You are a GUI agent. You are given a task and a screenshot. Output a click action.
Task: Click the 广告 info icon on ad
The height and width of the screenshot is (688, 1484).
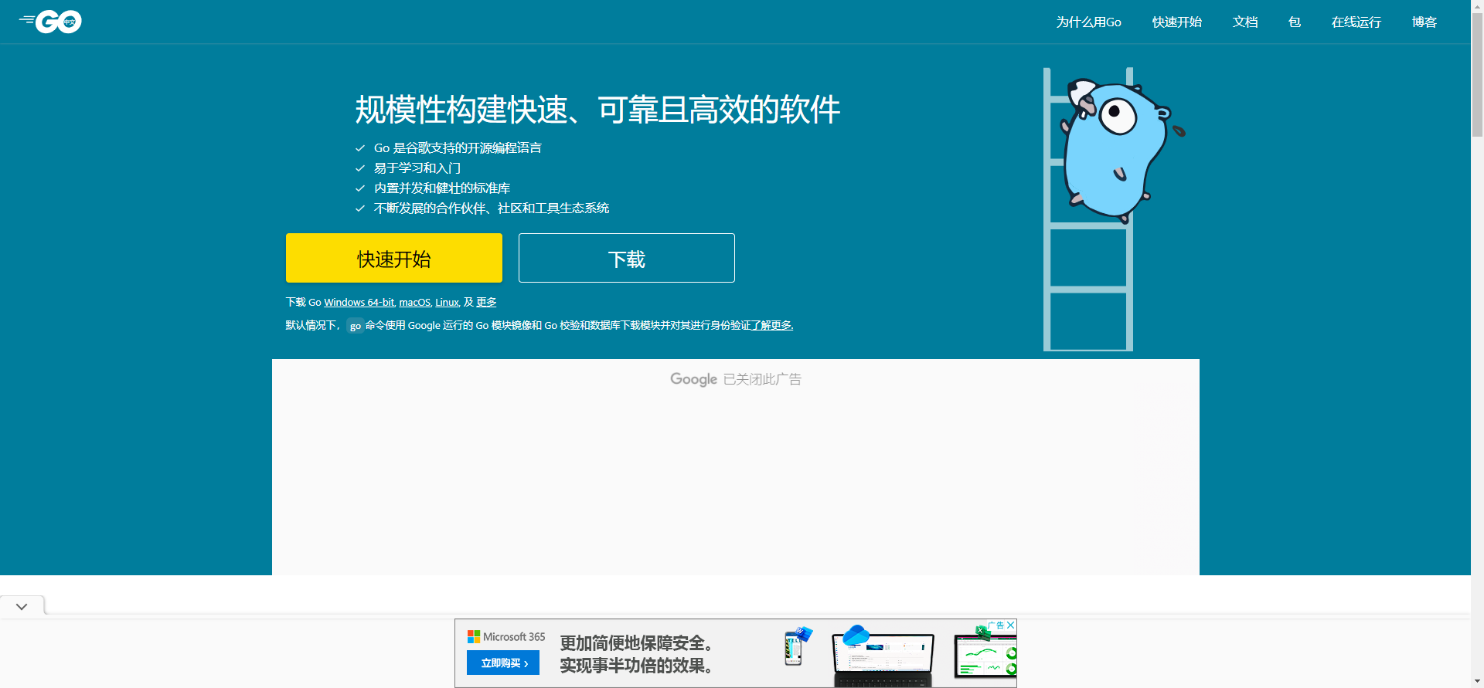pos(996,625)
